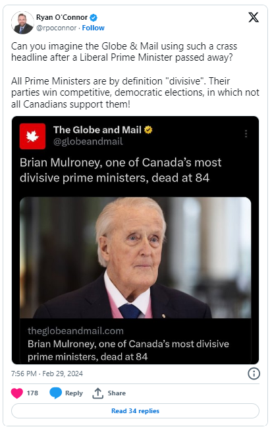Viewport: 270px width, 427px height.
Task: Open the quoted tweet's three-dot menu
Action: (x=246, y=133)
